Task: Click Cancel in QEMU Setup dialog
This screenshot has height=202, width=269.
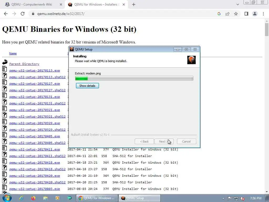Action: 186,142
